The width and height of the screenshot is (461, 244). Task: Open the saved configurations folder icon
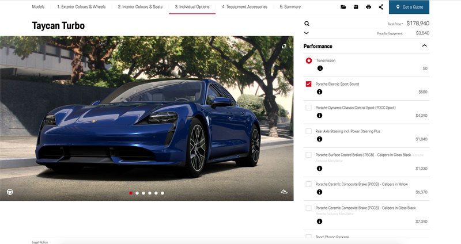coord(343,7)
